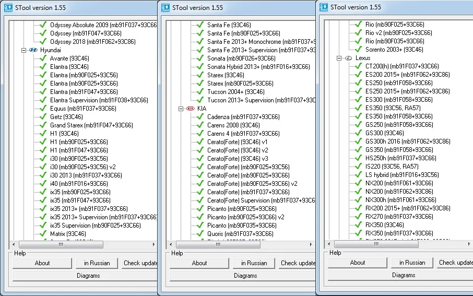Click green checkmark beside GS300 (93C46)
473x296 pixels.
coord(358,133)
